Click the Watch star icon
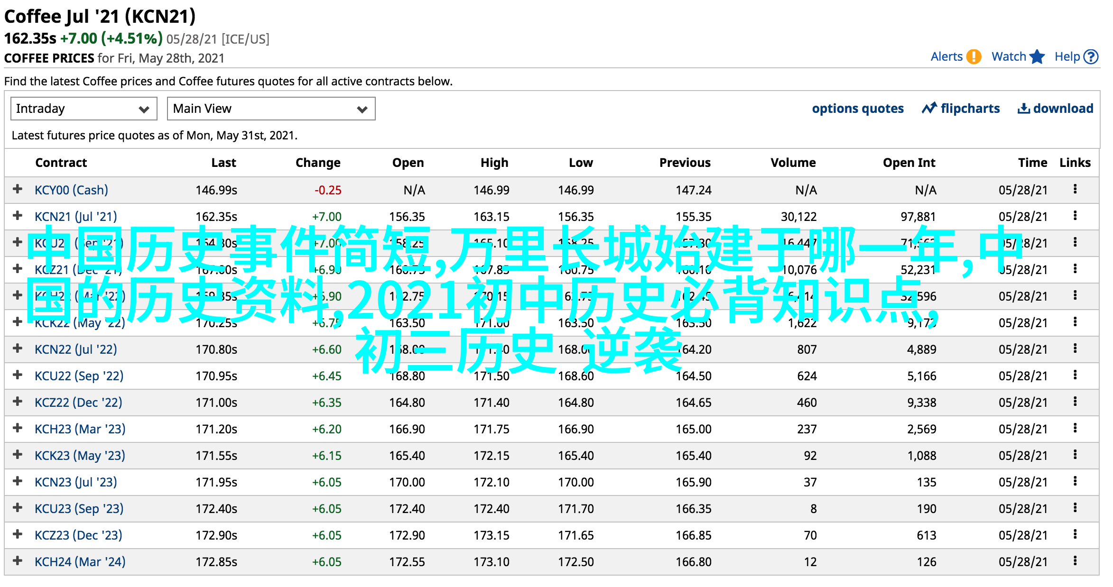Image resolution: width=1113 pixels, height=587 pixels. 1038,57
